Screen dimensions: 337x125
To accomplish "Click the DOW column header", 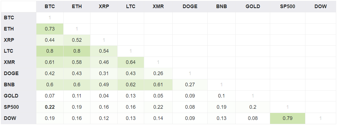I will pos(320,6).
